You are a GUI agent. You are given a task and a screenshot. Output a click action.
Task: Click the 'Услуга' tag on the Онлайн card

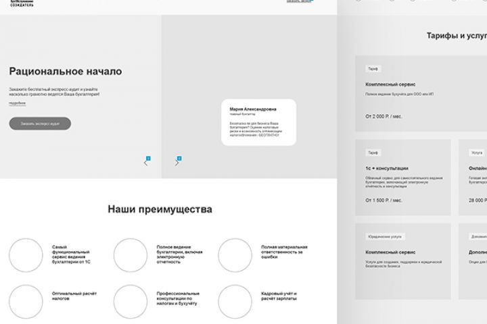tap(477, 153)
